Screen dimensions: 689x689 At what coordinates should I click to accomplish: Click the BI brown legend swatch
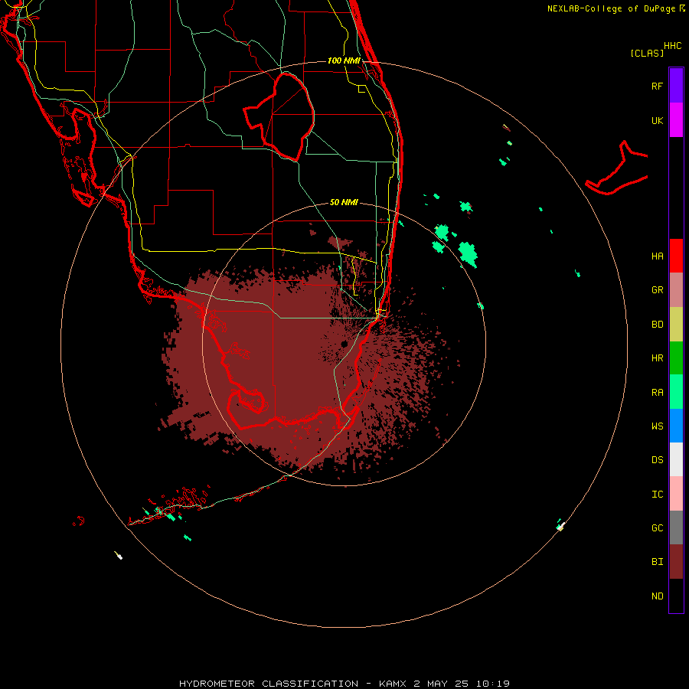(676, 562)
